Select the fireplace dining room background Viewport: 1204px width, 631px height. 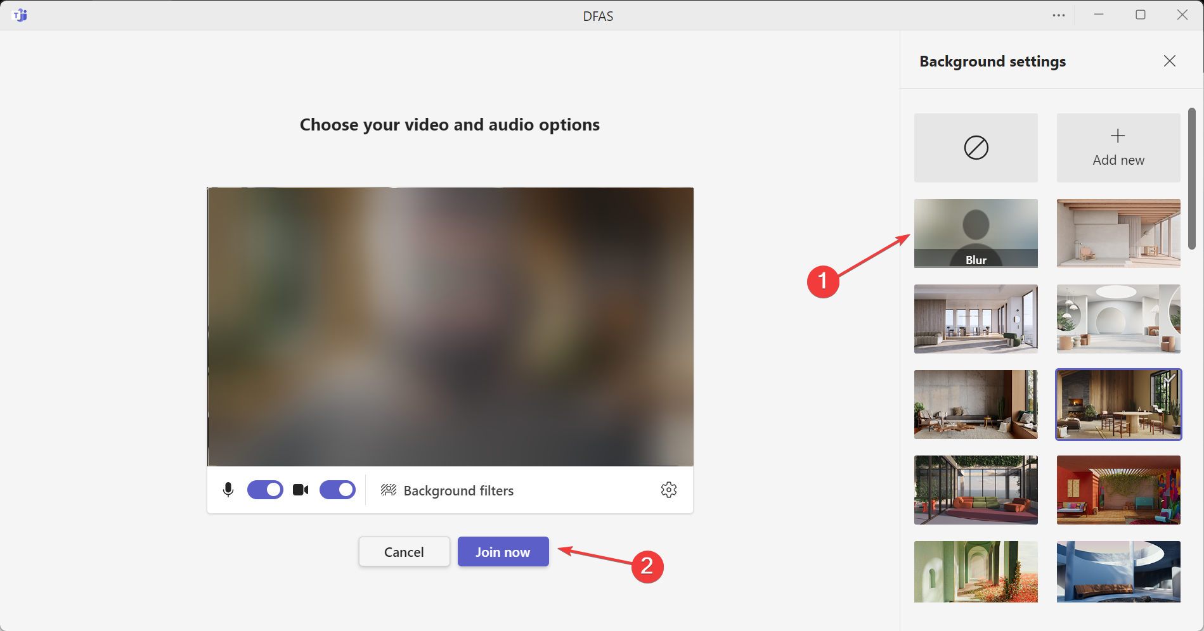pyautogui.click(x=1118, y=404)
